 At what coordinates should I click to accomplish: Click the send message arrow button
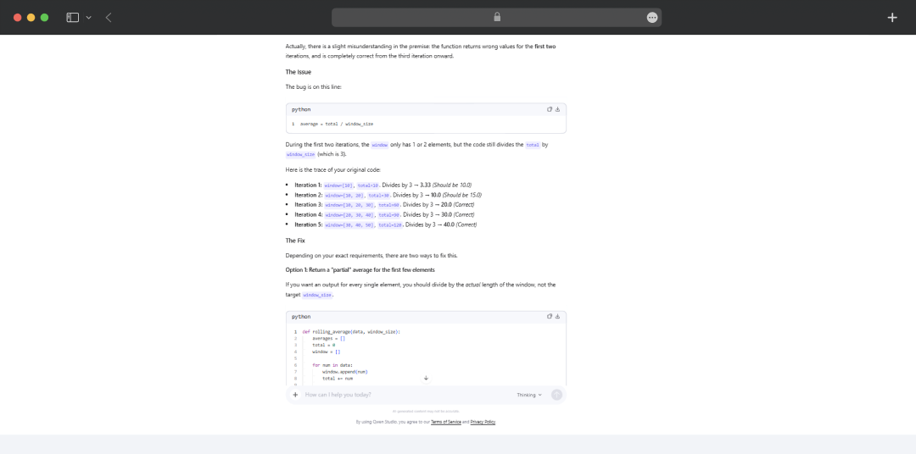click(x=556, y=395)
